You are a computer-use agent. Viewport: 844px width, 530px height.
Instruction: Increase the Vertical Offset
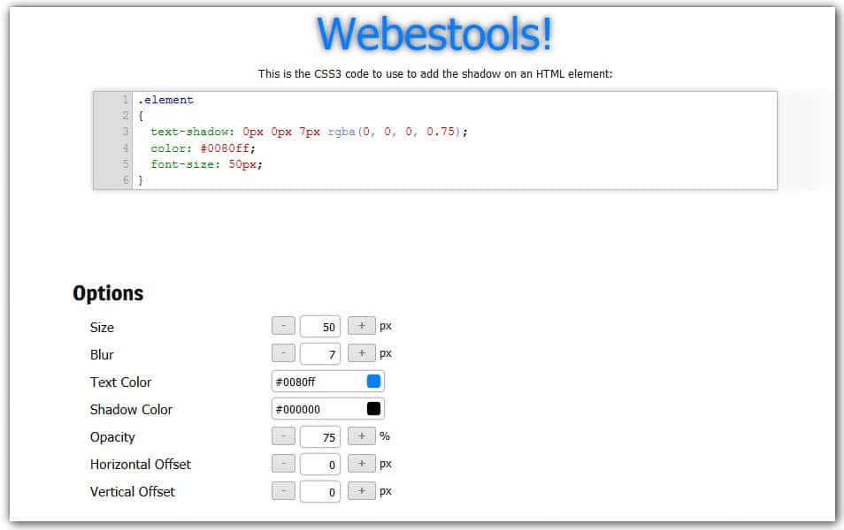pyautogui.click(x=361, y=491)
